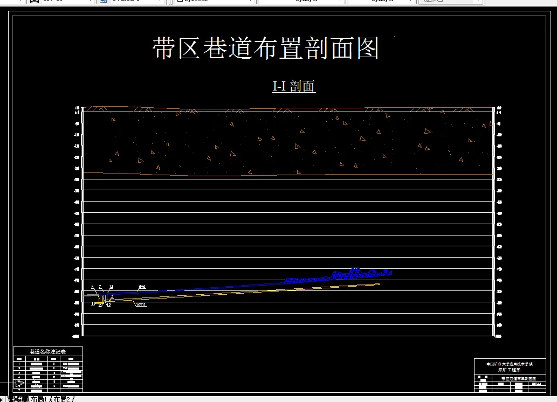This screenshot has height=402, width=557.
Task: Select the text 中国矿业大学应用技术学院
Action: point(510,364)
